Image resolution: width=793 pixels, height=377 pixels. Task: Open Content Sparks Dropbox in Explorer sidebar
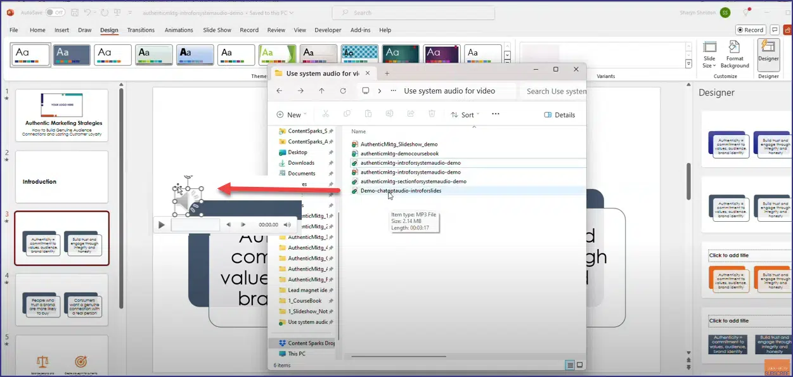click(x=307, y=343)
